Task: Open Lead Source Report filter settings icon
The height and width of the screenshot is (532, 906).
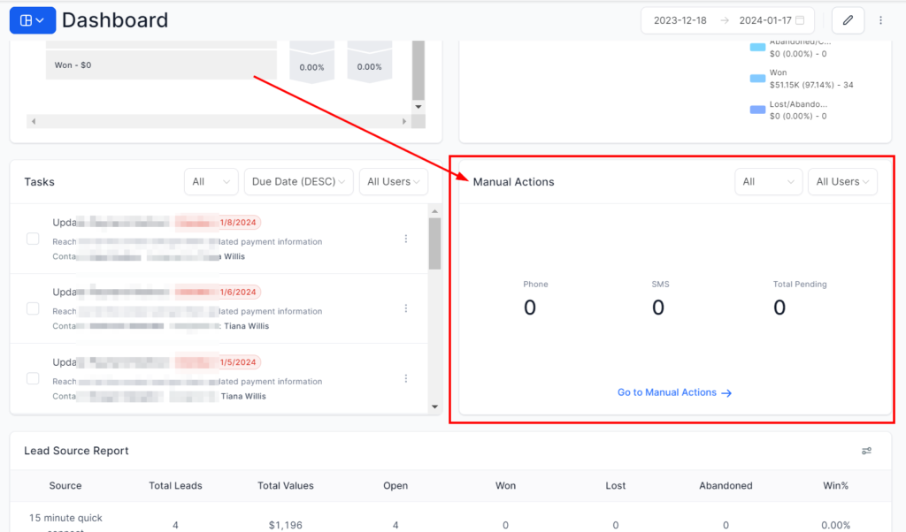Action: (866, 451)
